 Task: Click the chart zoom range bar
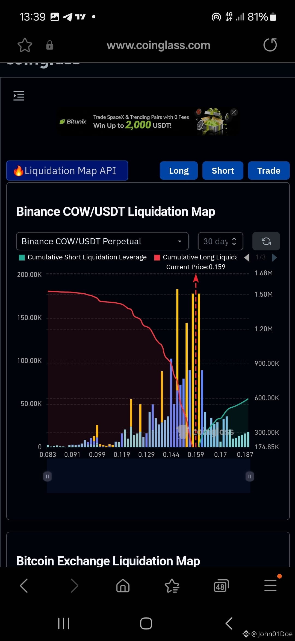[x=149, y=476]
